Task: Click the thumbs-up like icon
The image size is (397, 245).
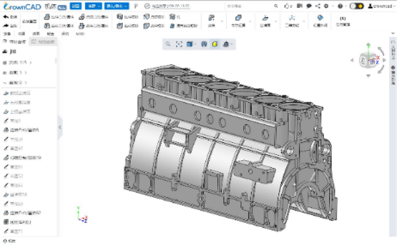Action: pos(287,6)
